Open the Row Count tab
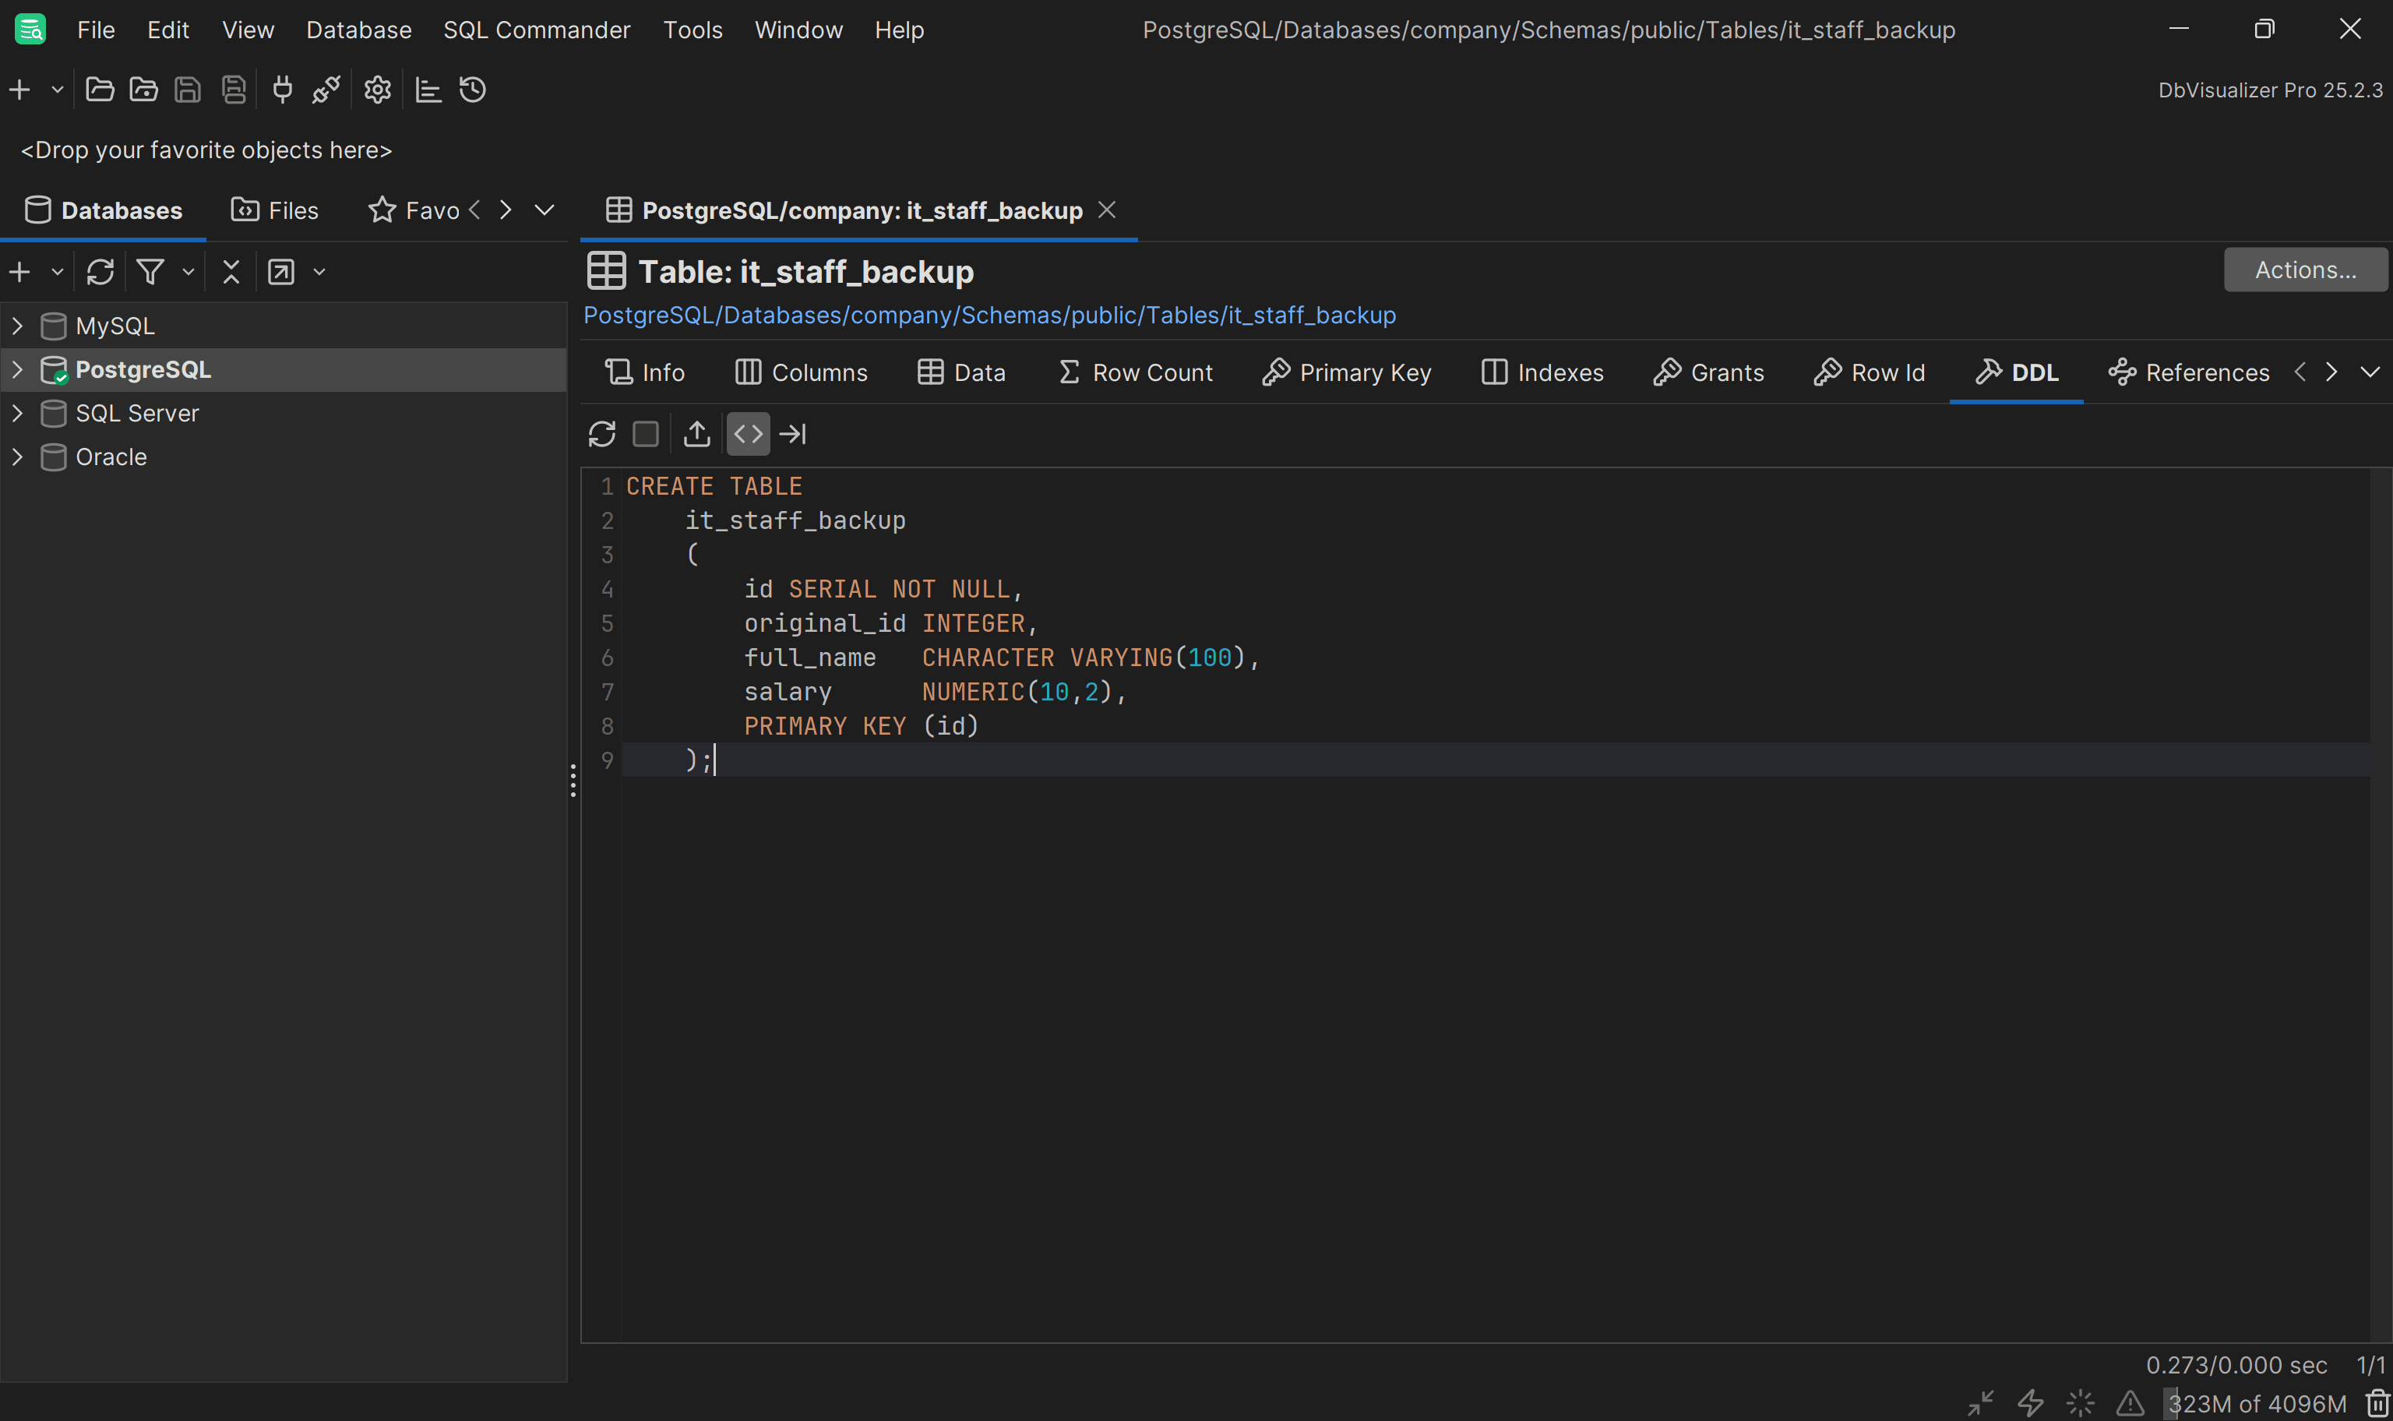 point(1135,372)
